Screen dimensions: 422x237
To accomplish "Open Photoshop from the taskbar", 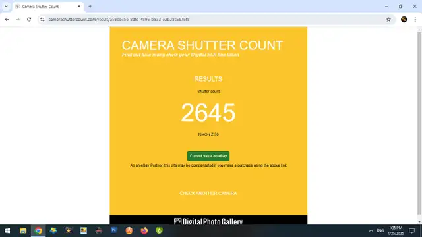I will point(114,230).
